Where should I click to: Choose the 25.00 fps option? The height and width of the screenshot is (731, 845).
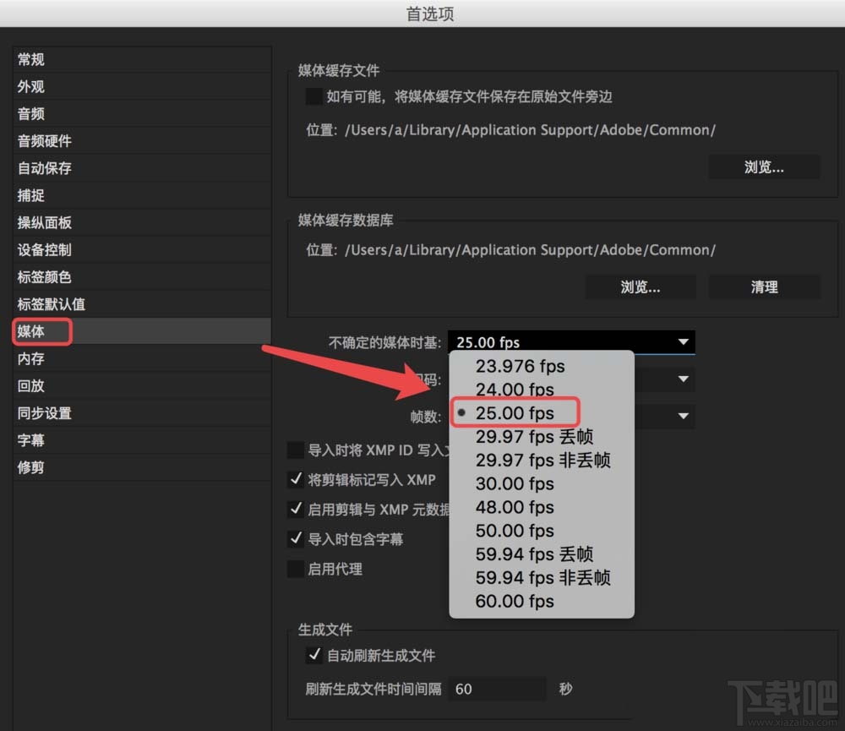tap(515, 412)
